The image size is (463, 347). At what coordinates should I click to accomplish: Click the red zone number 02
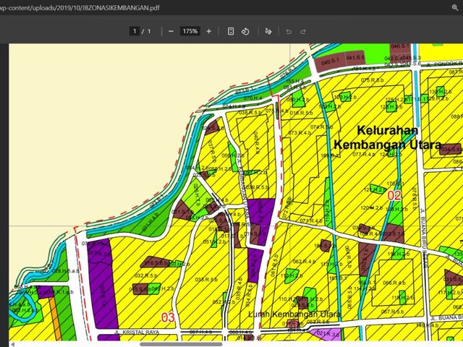394,195
